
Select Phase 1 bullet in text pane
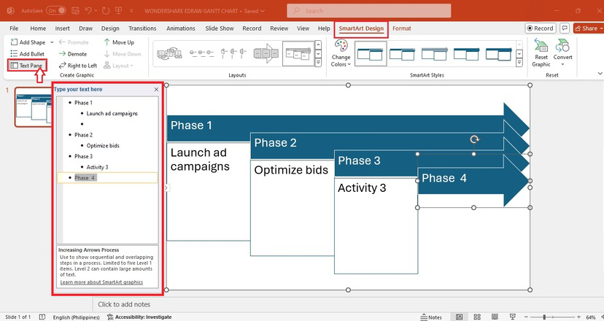coord(83,103)
